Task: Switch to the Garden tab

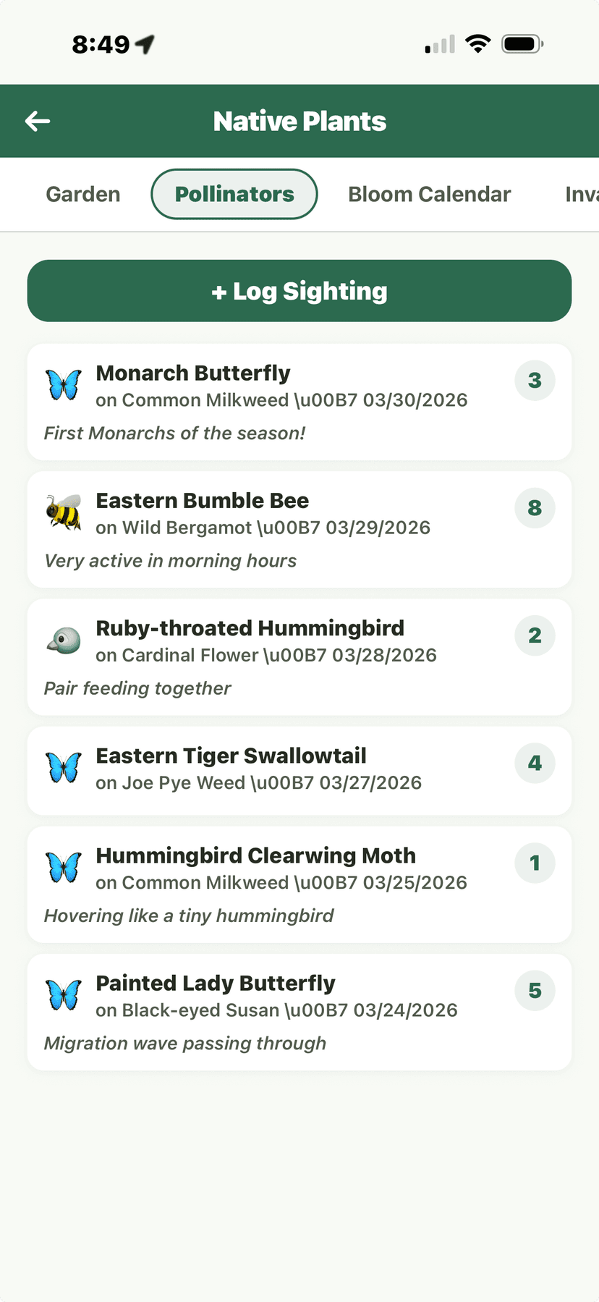Action: 82,194
